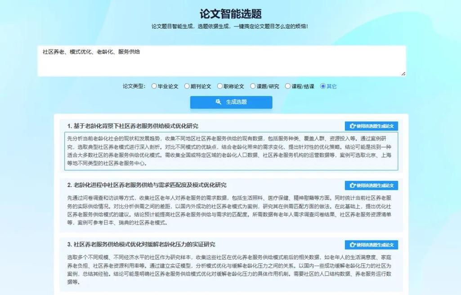This screenshot has width=461, height=295.
Task: Toggle the 其它 radio button
Action: point(323,86)
